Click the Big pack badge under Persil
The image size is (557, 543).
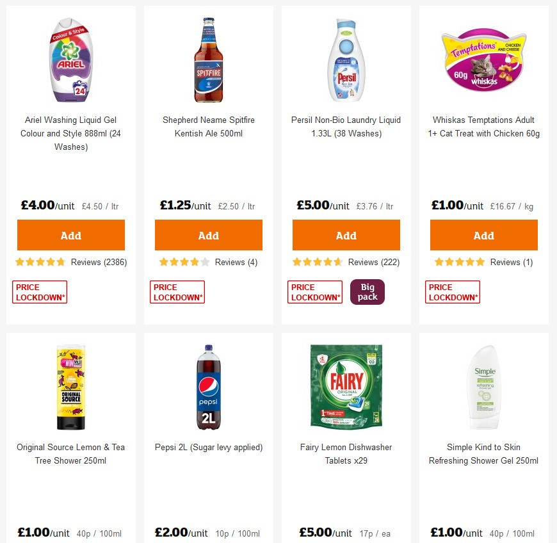click(x=367, y=291)
